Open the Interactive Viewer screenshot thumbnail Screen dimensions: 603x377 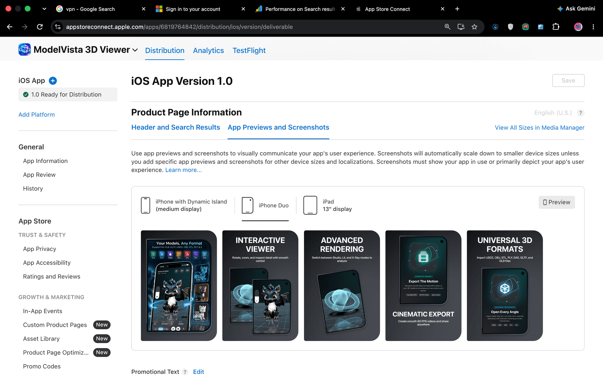[260, 286]
